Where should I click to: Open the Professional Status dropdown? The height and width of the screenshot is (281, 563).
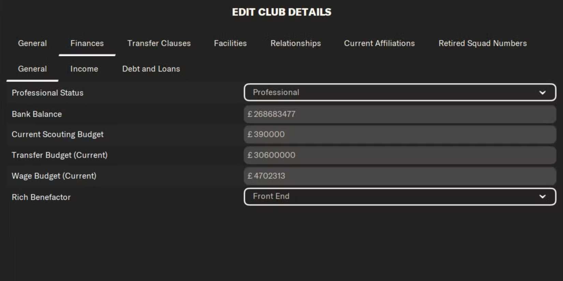[x=399, y=92]
